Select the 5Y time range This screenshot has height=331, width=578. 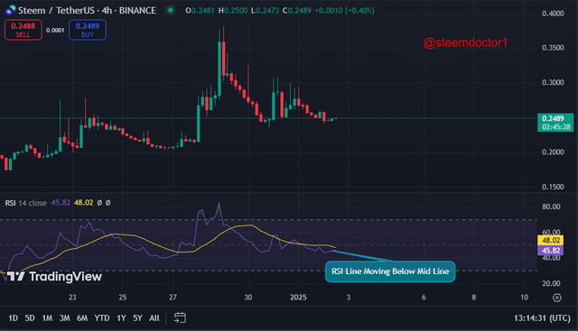[137, 317]
